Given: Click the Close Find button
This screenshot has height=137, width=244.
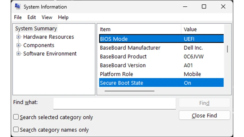Looking at the screenshot, I should click(x=204, y=115).
